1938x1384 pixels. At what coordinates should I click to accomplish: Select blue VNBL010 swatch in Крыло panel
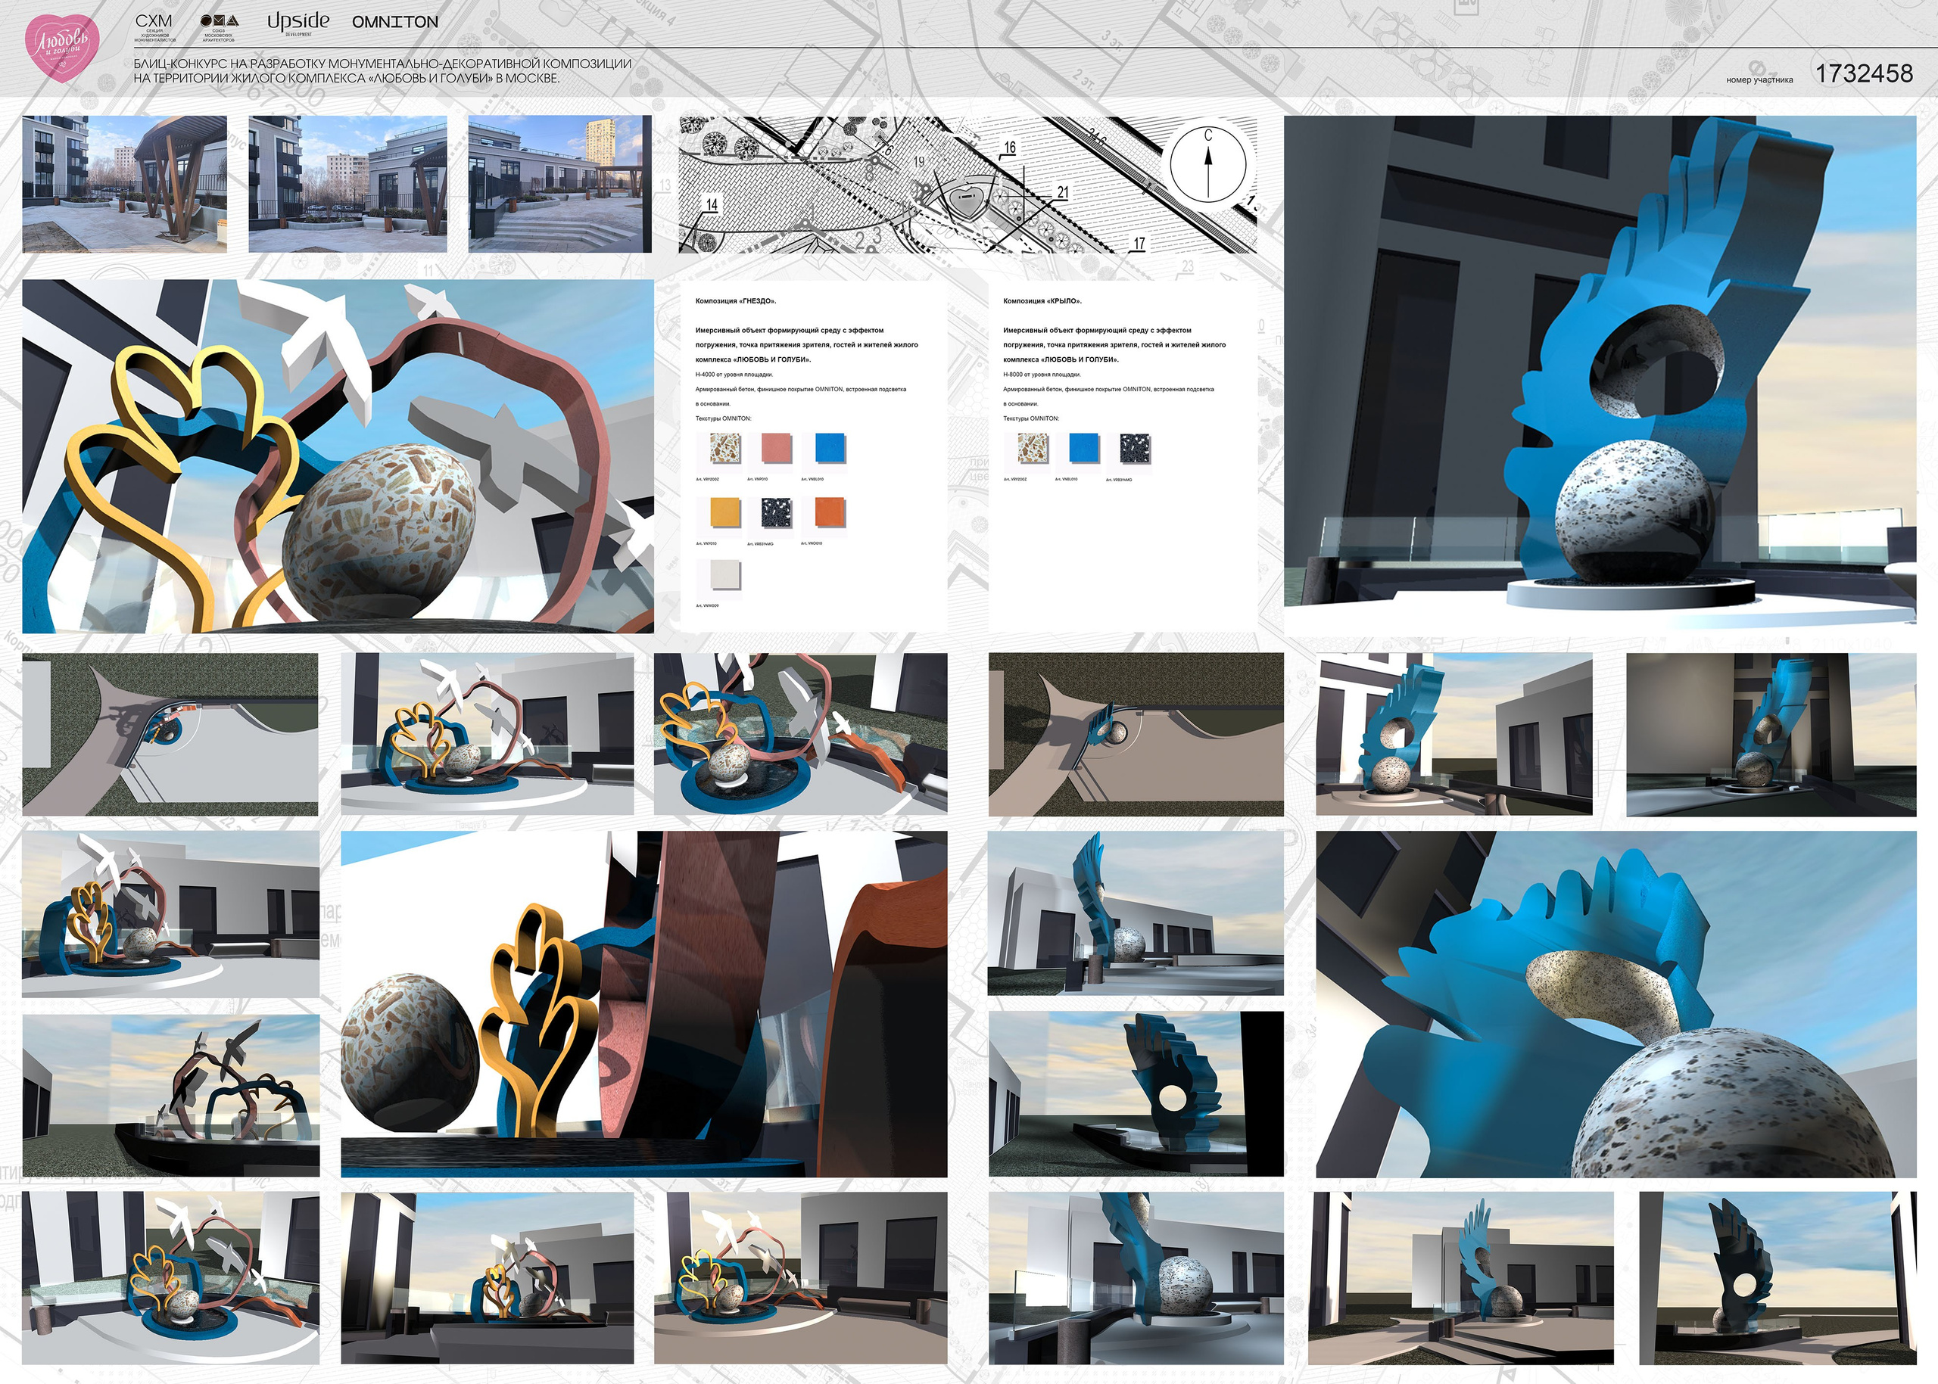[x=1083, y=447]
